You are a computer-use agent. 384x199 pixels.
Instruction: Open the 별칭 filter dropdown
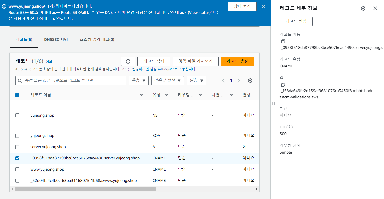pos(196,81)
